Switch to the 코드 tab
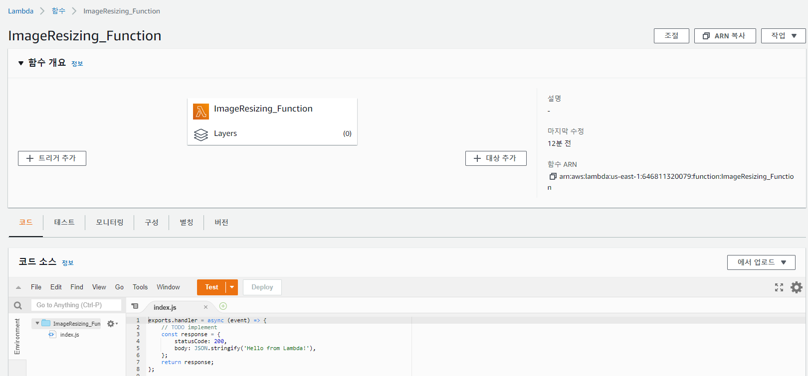 (26, 222)
